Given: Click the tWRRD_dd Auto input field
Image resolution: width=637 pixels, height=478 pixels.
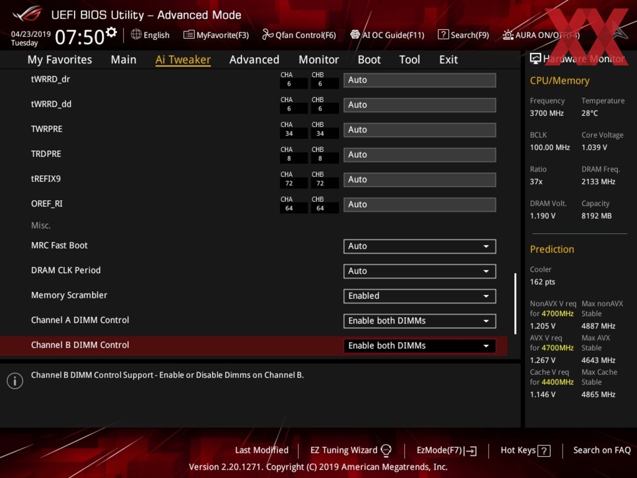Looking at the screenshot, I should 420,105.
